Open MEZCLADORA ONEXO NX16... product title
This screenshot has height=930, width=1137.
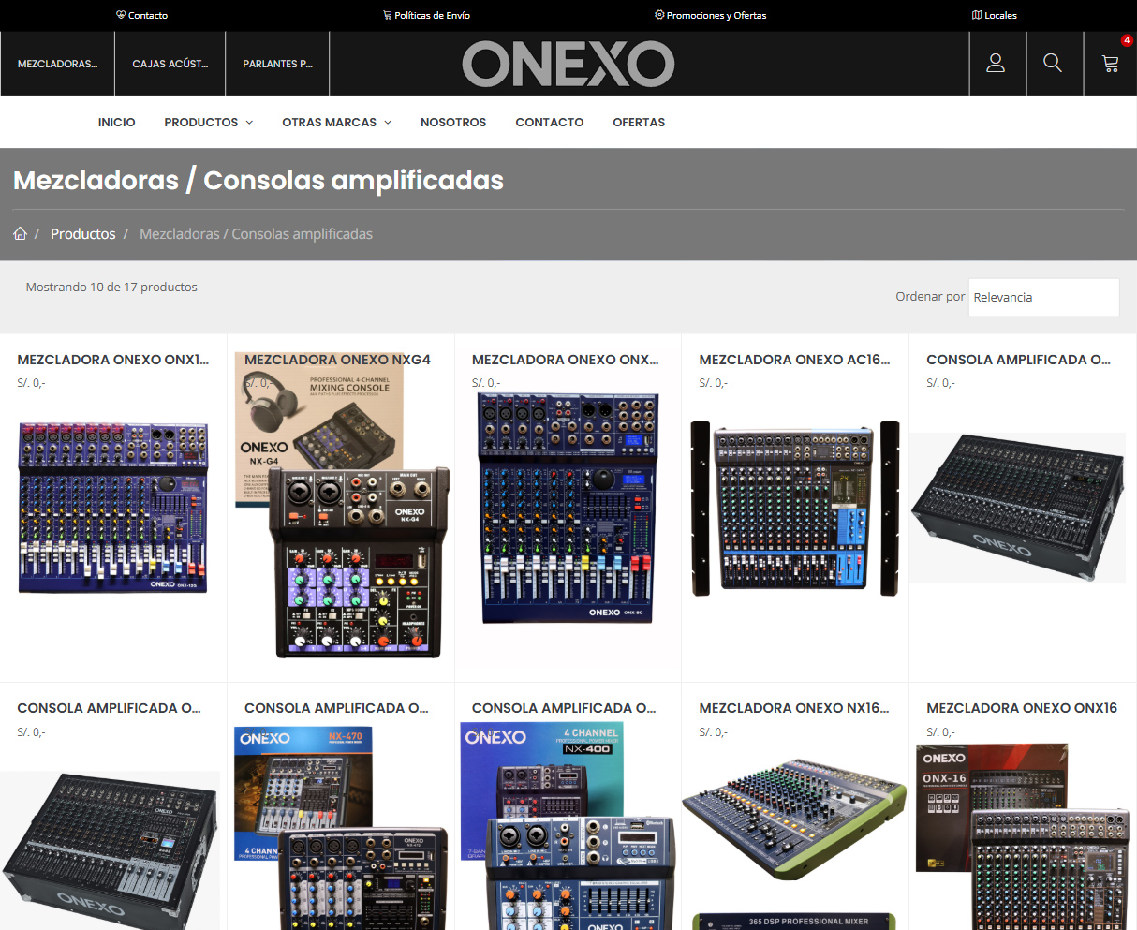[x=794, y=708]
